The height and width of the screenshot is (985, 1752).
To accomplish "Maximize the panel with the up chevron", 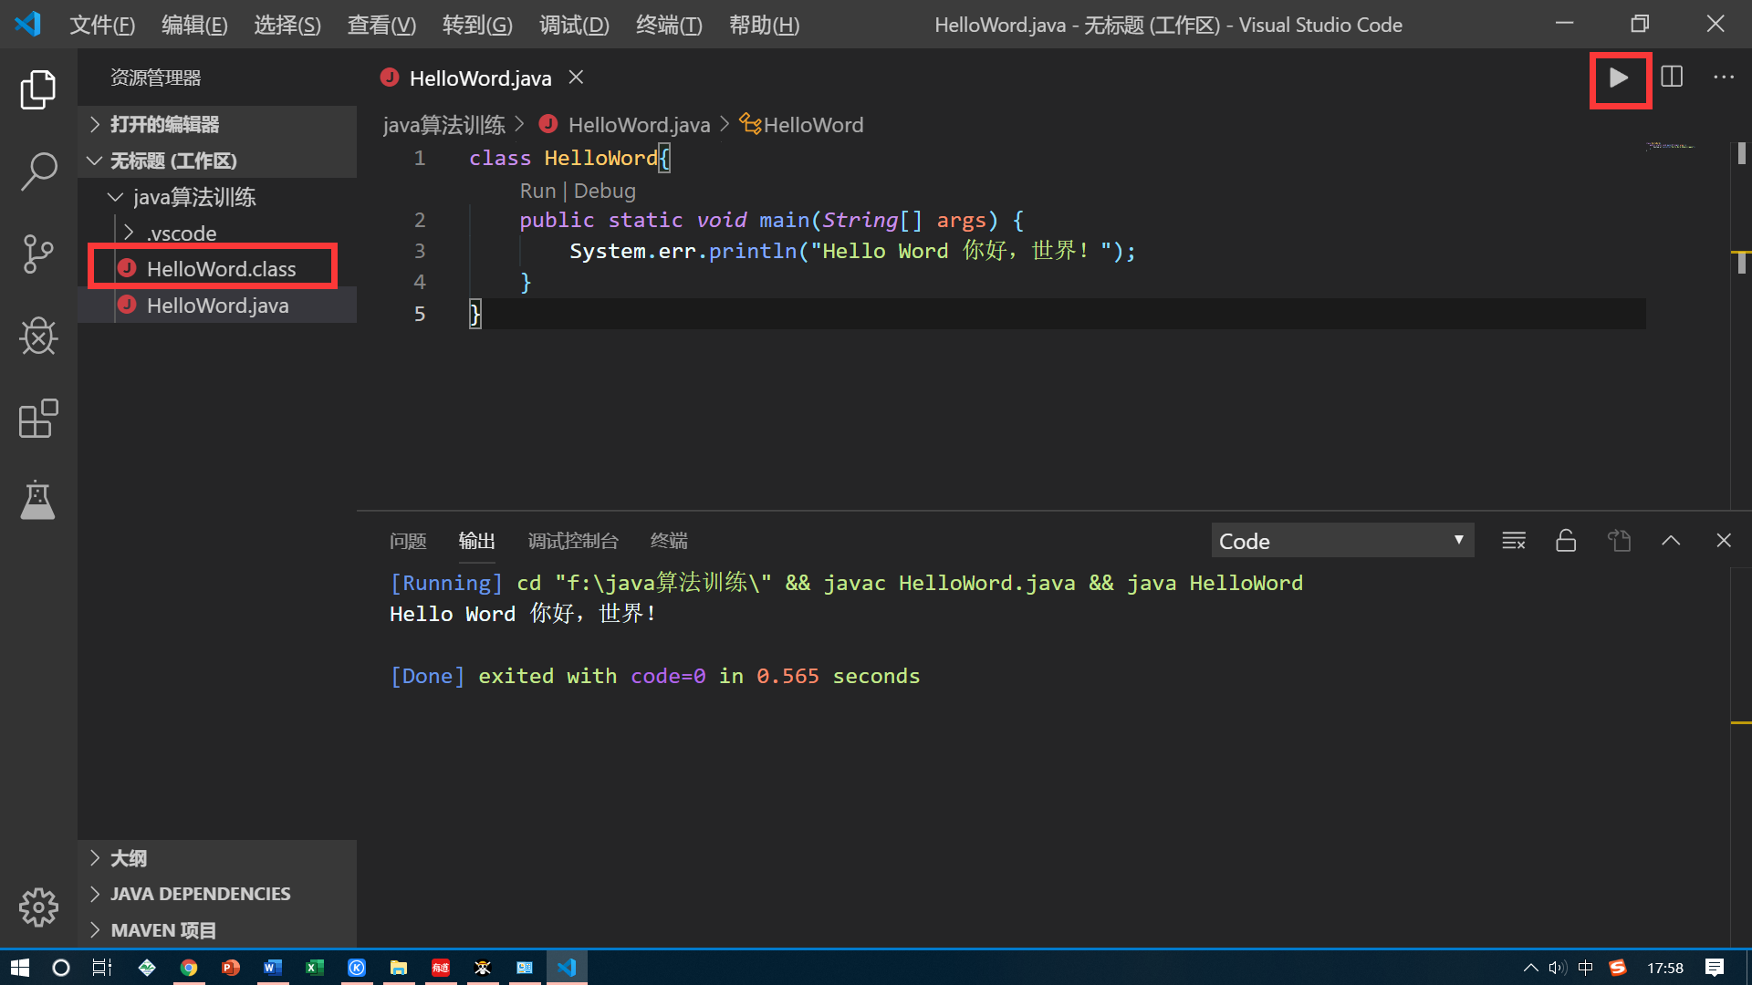I will point(1671,541).
